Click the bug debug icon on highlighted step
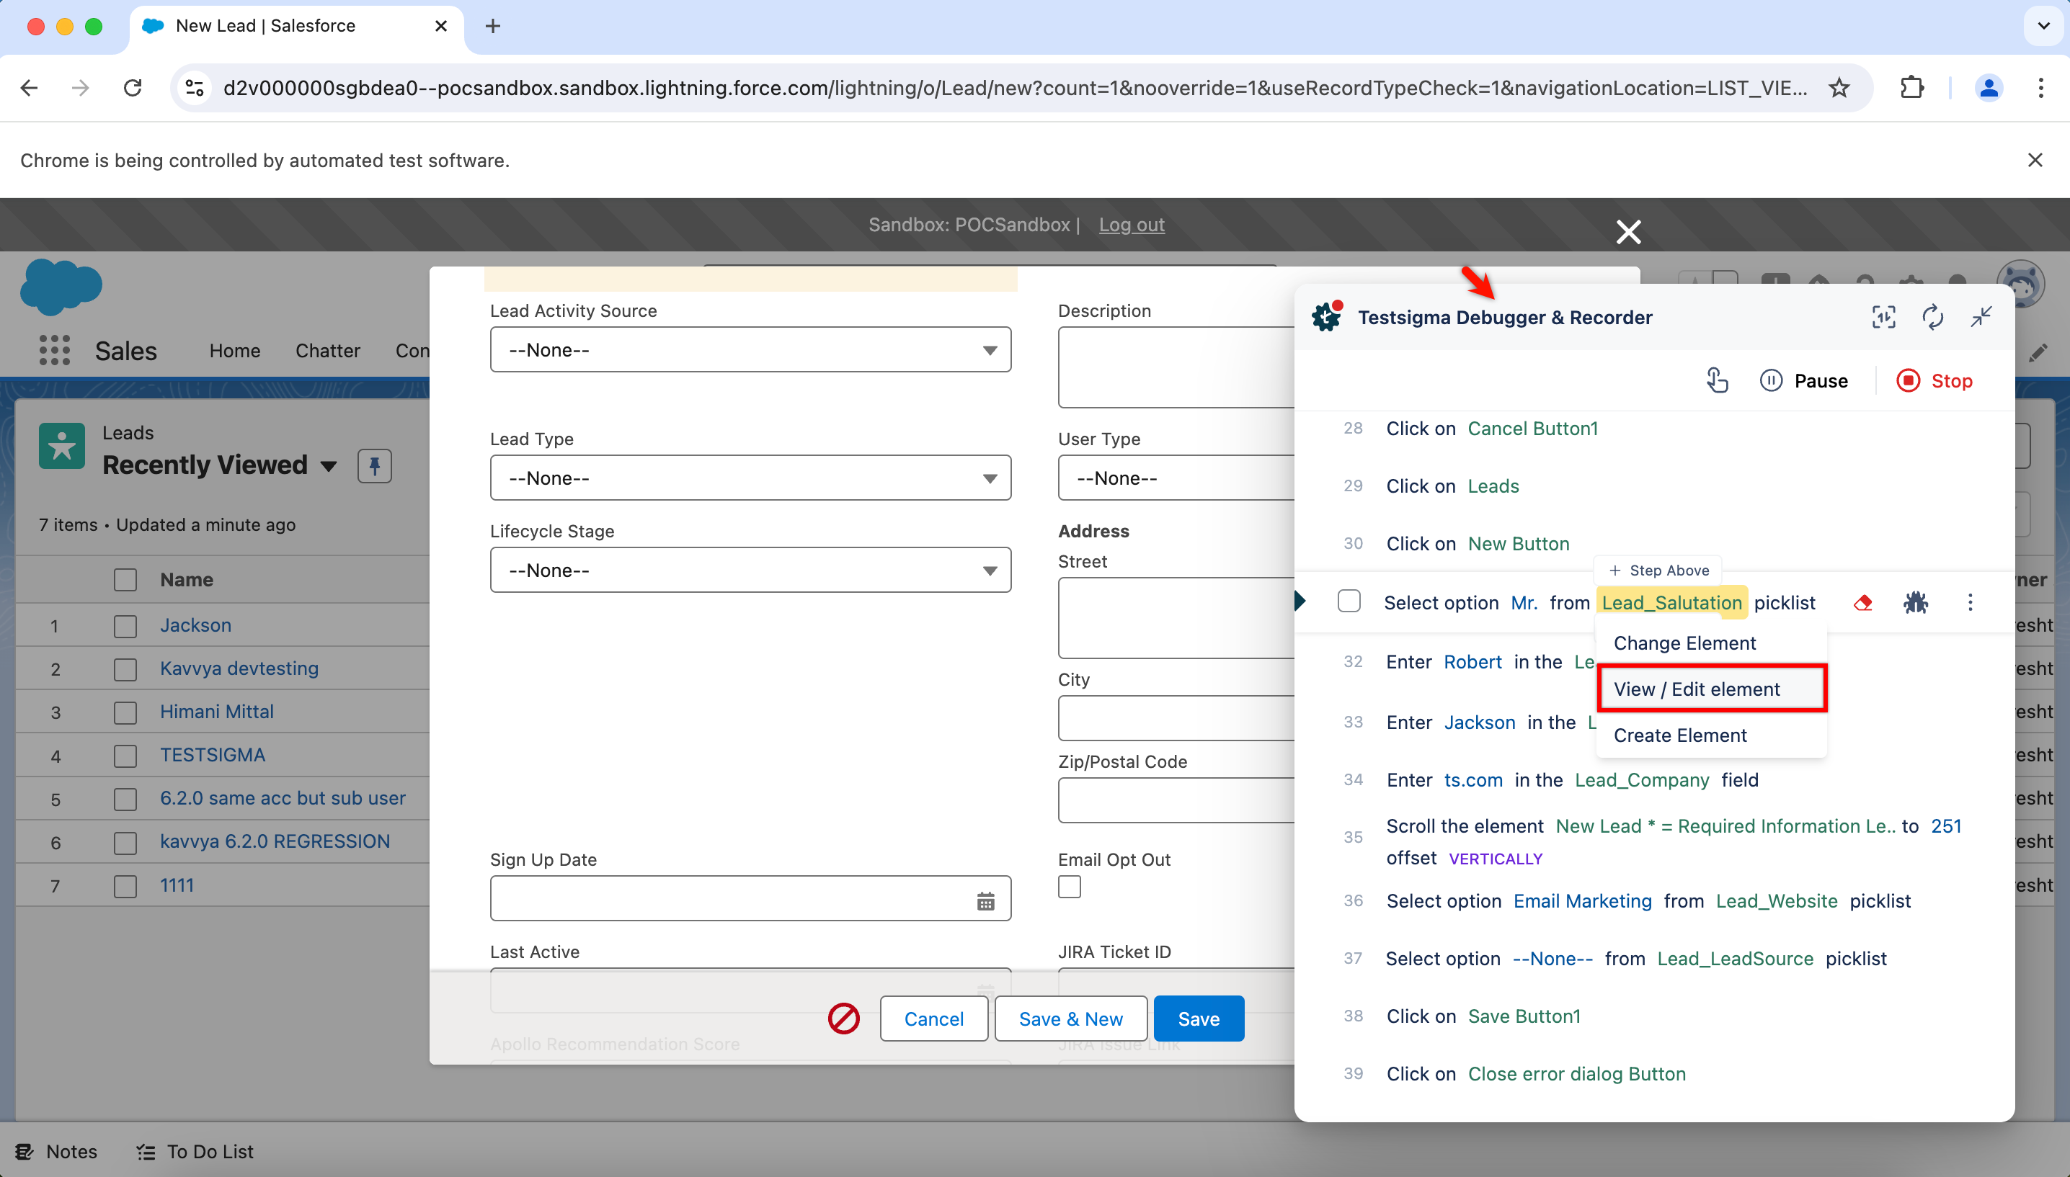Screen dimensions: 2070x1177 pyautogui.click(x=1915, y=602)
